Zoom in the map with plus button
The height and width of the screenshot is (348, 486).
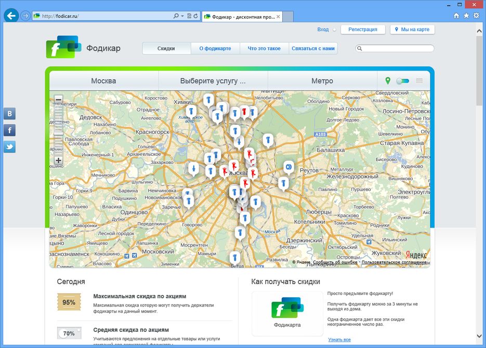point(58,160)
